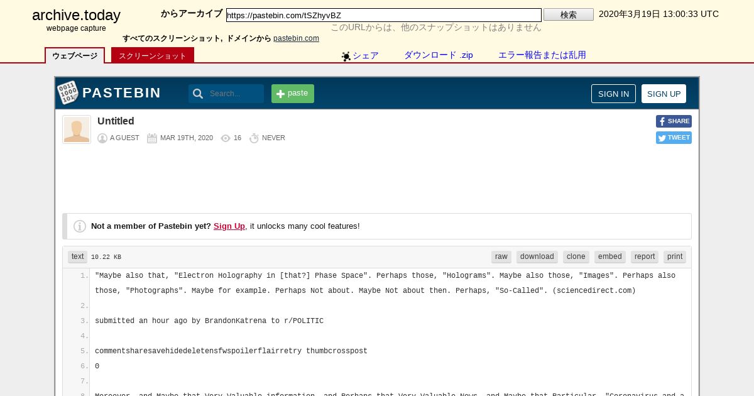Report this paste
Viewport: 754px width, 396px height.
tap(645, 256)
